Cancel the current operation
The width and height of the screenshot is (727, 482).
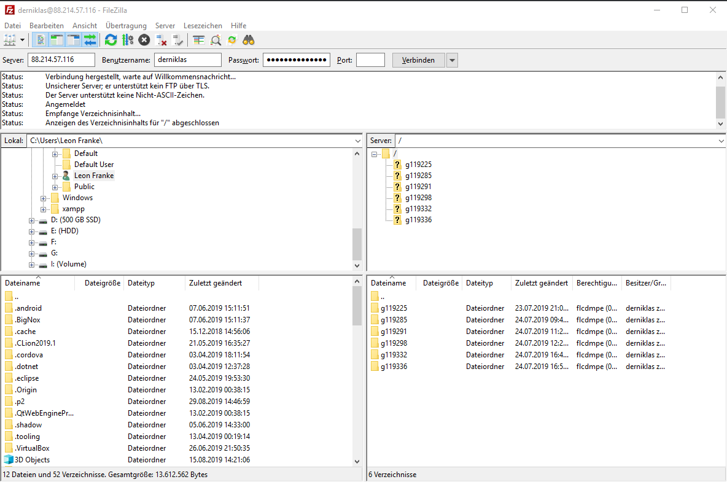[x=144, y=41]
